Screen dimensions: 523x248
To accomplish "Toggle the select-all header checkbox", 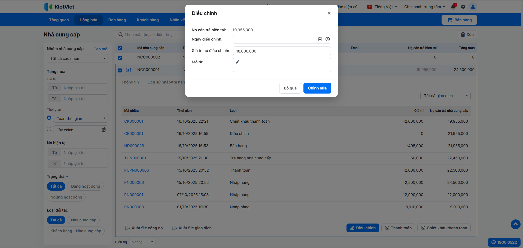I will [120, 48].
